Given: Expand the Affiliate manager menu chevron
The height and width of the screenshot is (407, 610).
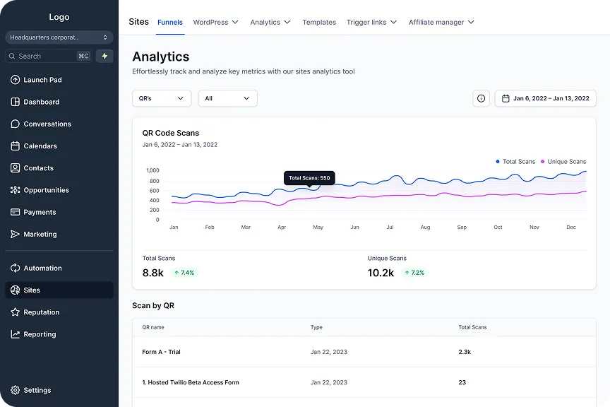Looking at the screenshot, I should [x=471, y=22].
